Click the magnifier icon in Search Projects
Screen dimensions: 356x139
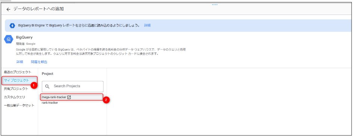47,86
